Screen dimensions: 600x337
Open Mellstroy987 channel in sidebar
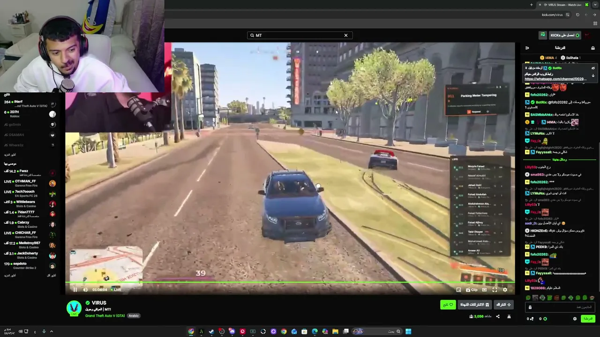pyautogui.click(x=30, y=245)
